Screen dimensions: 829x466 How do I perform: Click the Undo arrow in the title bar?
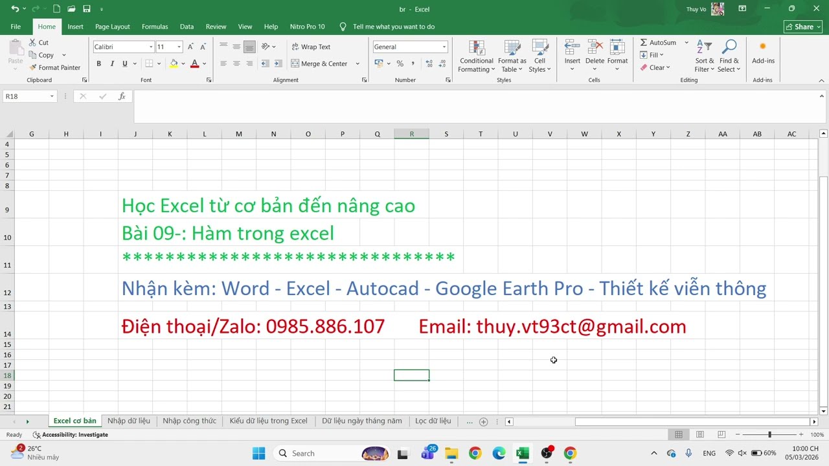pyautogui.click(x=14, y=9)
